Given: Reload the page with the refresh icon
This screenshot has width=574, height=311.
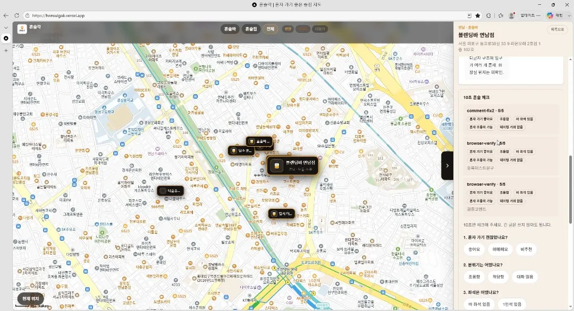Looking at the screenshot, I should point(17,15).
